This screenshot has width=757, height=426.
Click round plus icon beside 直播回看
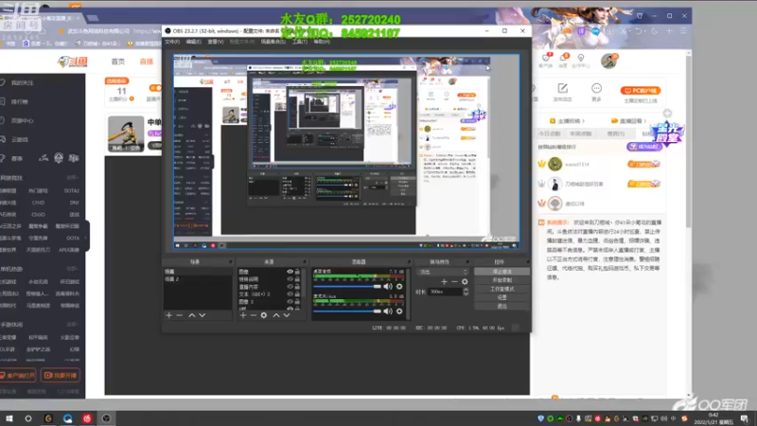667,114
